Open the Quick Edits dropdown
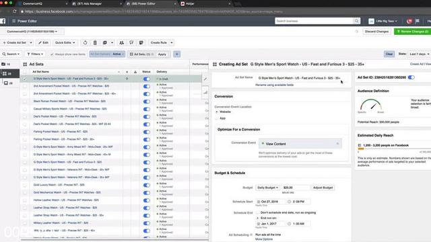Image resolution: width=431 pixels, height=242 pixels. pyautogui.click(x=65, y=43)
